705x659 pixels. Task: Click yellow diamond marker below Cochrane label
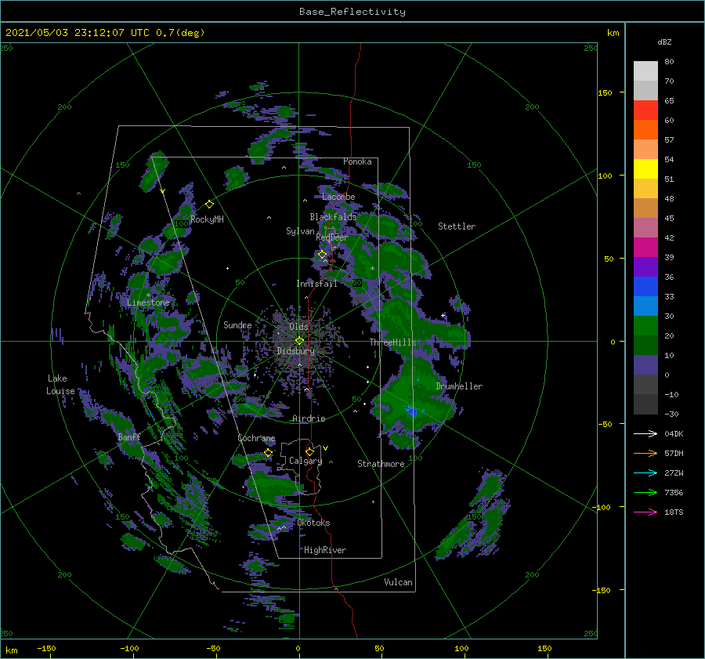point(268,452)
